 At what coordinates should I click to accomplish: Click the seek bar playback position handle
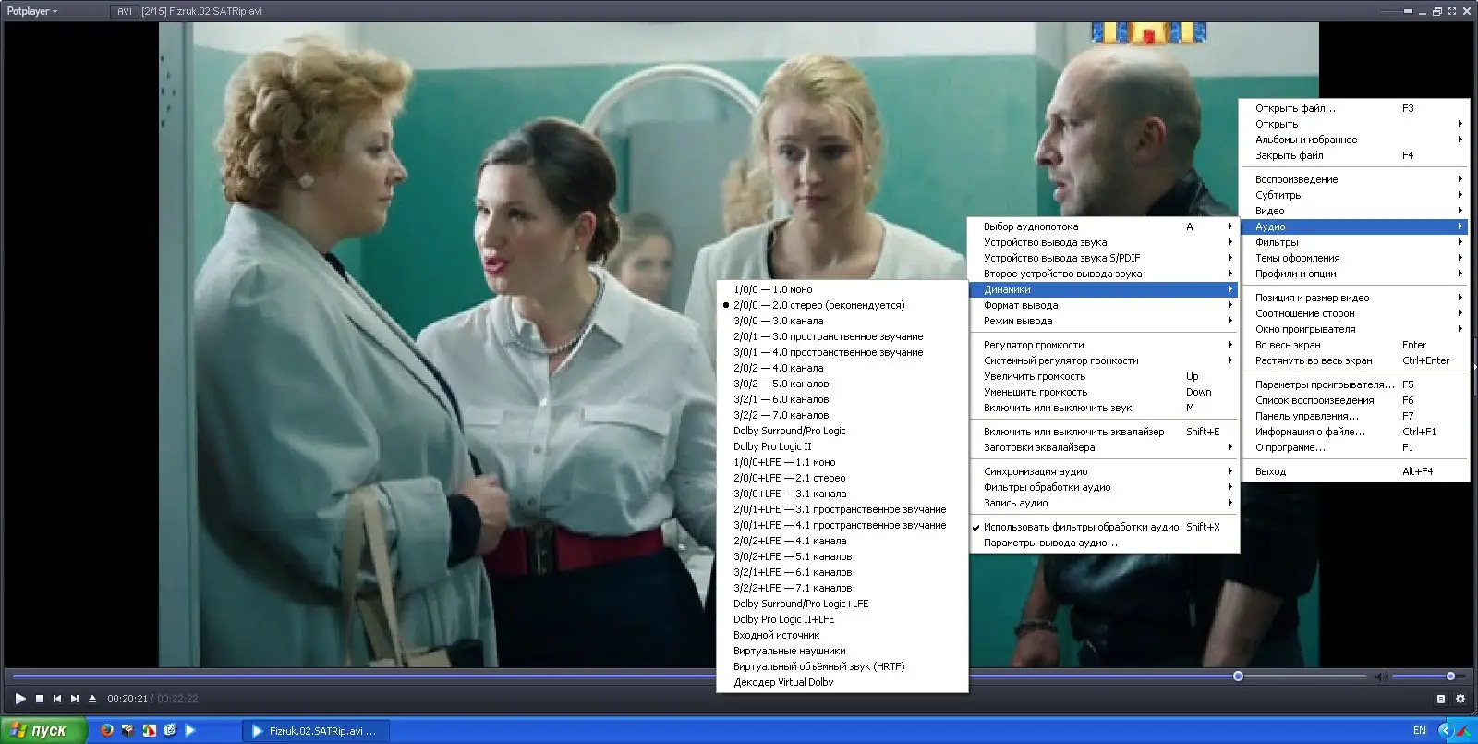[x=1238, y=677]
